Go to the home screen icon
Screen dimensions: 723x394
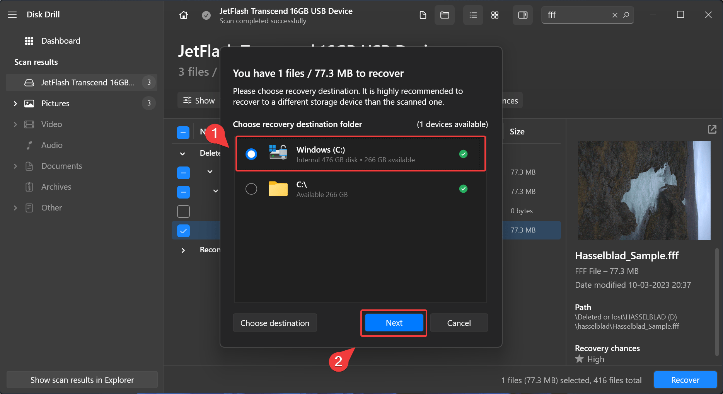pyautogui.click(x=184, y=15)
